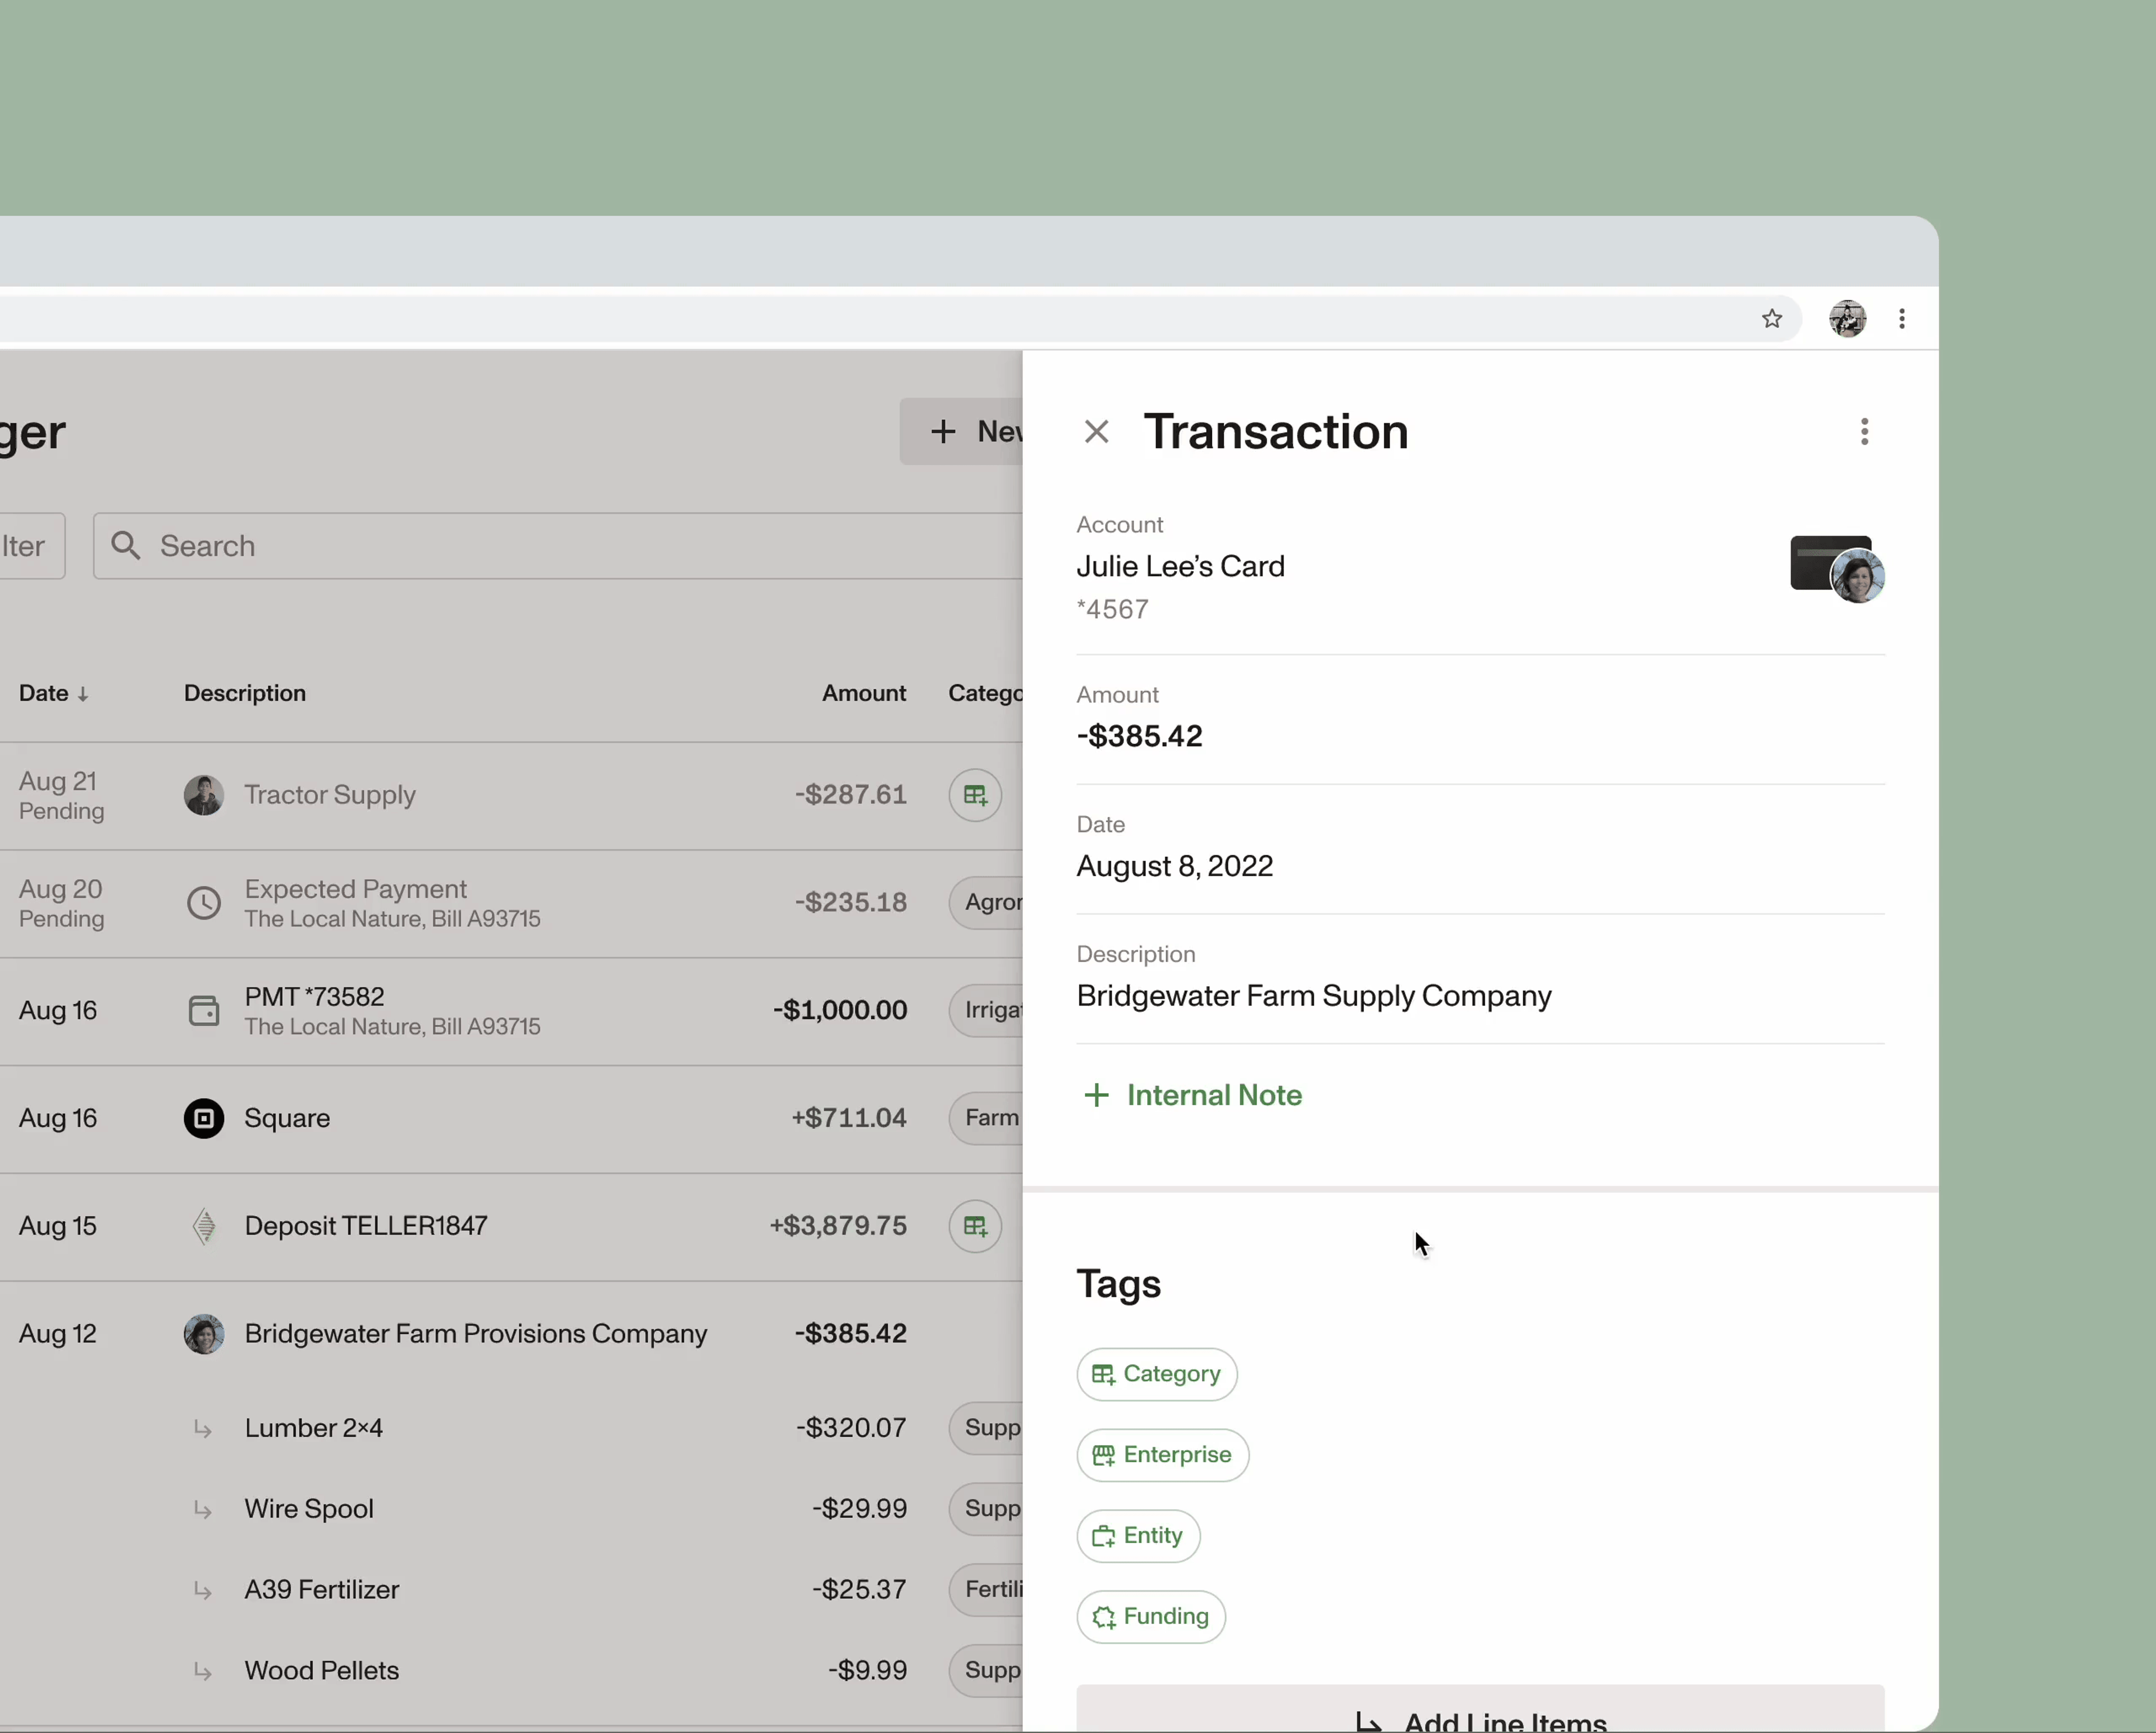Add a Category tag
Image resolution: width=2156 pixels, height=1733 pixels.
tap(1156, 1374)
